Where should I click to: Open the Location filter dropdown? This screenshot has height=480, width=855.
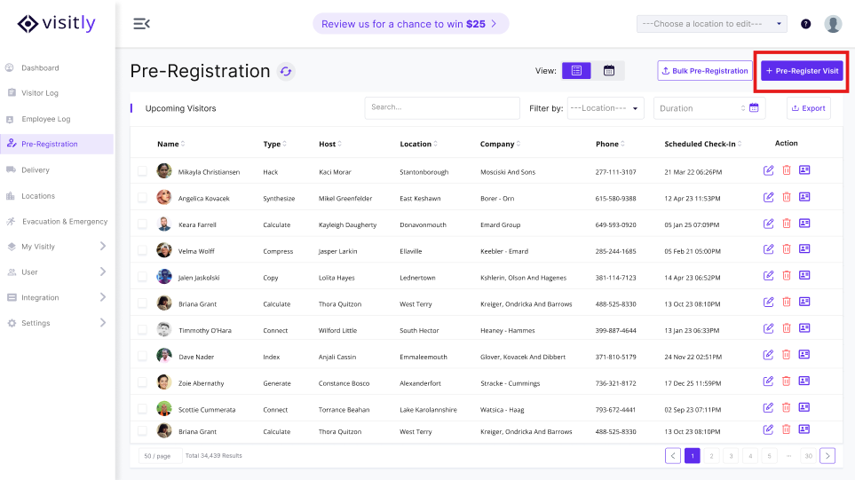tap(606, 108)
